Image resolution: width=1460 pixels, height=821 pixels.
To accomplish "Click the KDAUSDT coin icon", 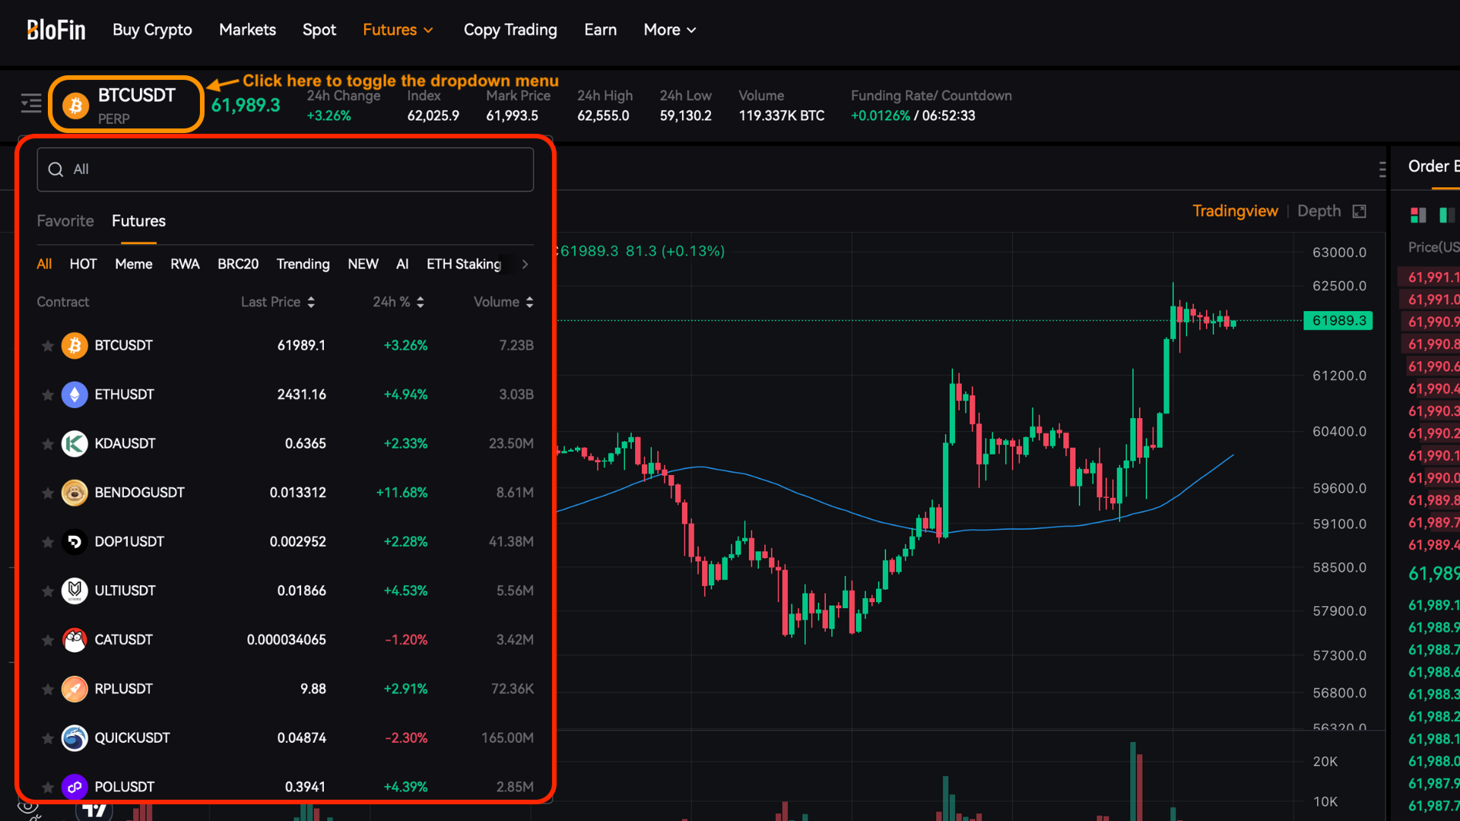I will [x=75, y=443].
